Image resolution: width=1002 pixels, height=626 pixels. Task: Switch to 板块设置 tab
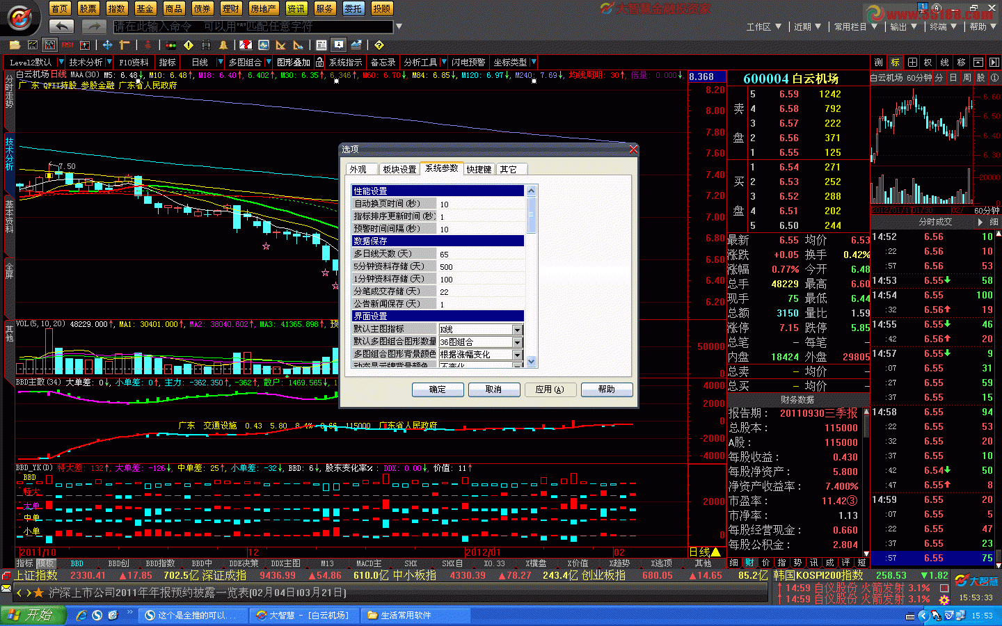click(399, 169)
